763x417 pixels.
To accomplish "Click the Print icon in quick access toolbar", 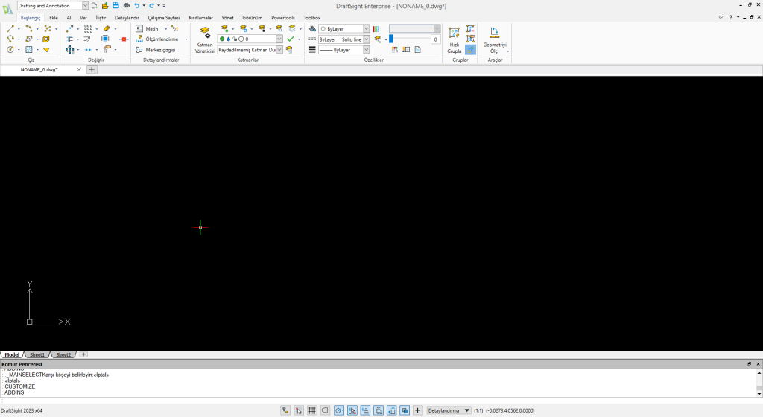I will [x=126, y=5].
